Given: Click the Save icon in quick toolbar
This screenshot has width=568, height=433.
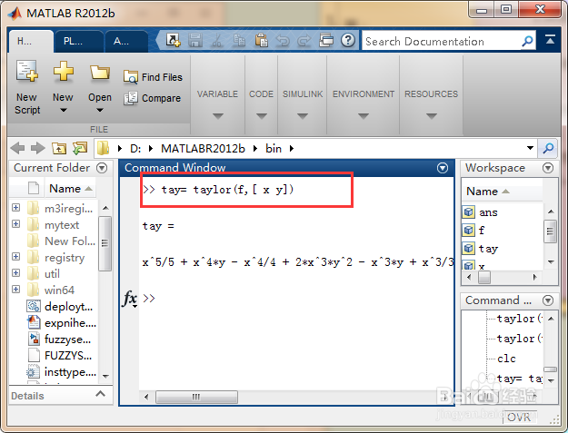Looking at the screenshot, I should [x=194, y=40].
